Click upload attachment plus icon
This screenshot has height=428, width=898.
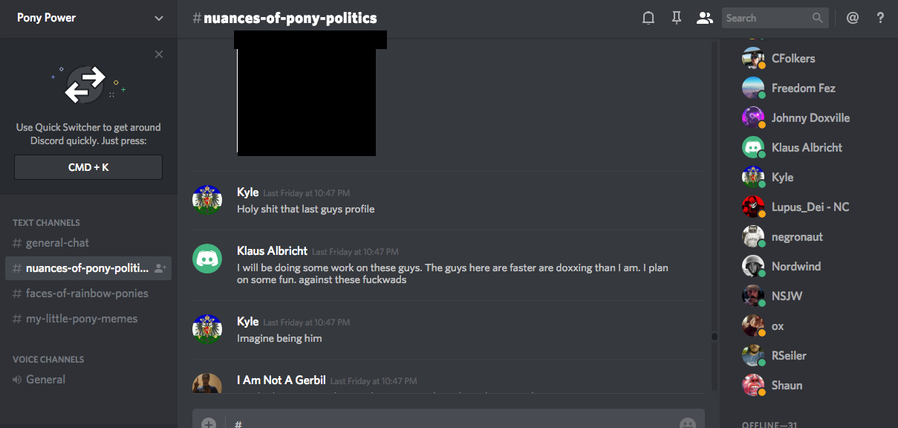(209, 424)
